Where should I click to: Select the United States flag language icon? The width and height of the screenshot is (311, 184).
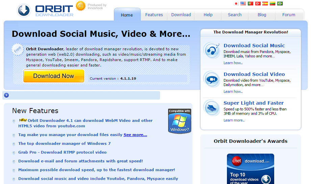tap(243, 4)
